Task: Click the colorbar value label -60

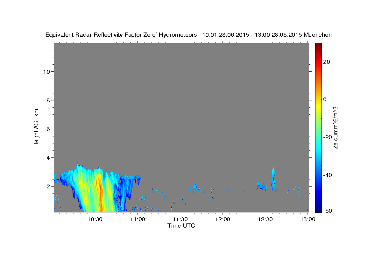Action: click(x=327, y=211)
